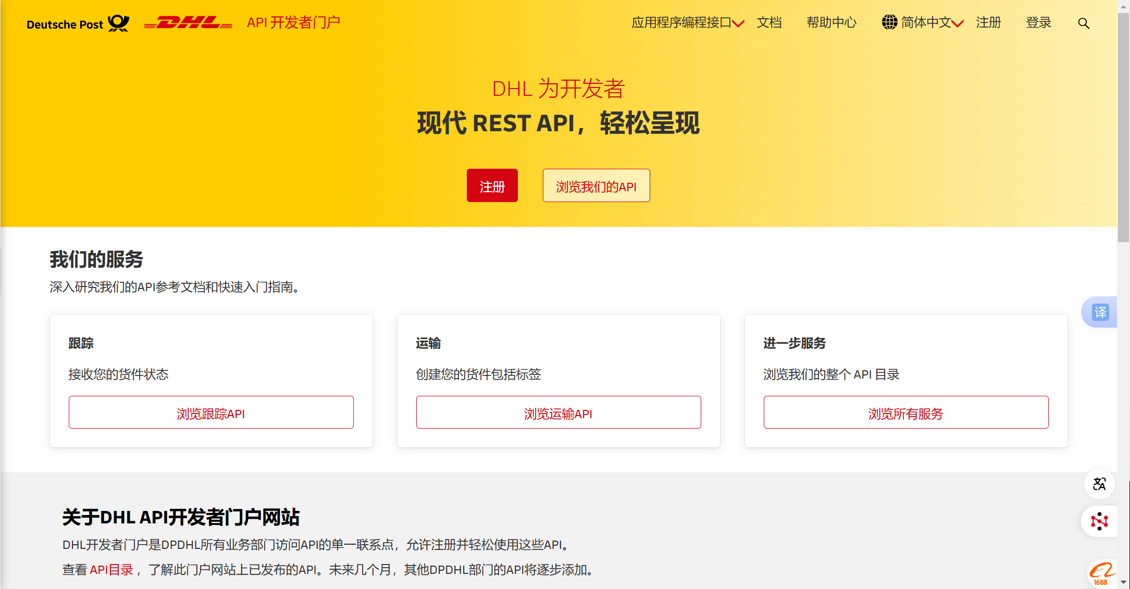Image resolution: width=1130 pixels, height=589 pixels.
Task: Click the 浏览跟踪API button
Action: click(211, 412)
